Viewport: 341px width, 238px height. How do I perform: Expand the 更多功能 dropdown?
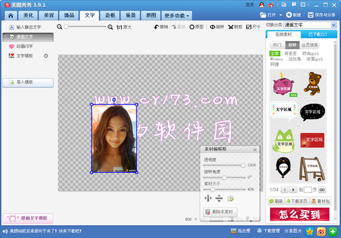177,15
